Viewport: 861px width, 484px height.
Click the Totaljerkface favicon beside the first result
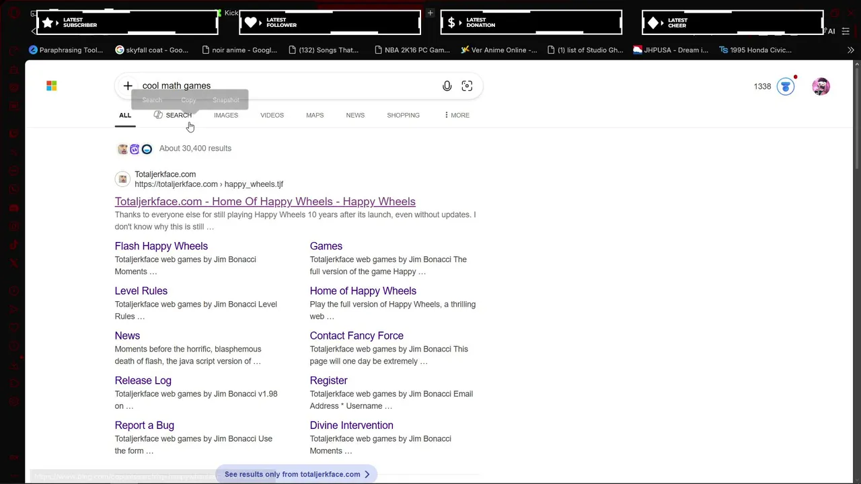tap(122, 179)
